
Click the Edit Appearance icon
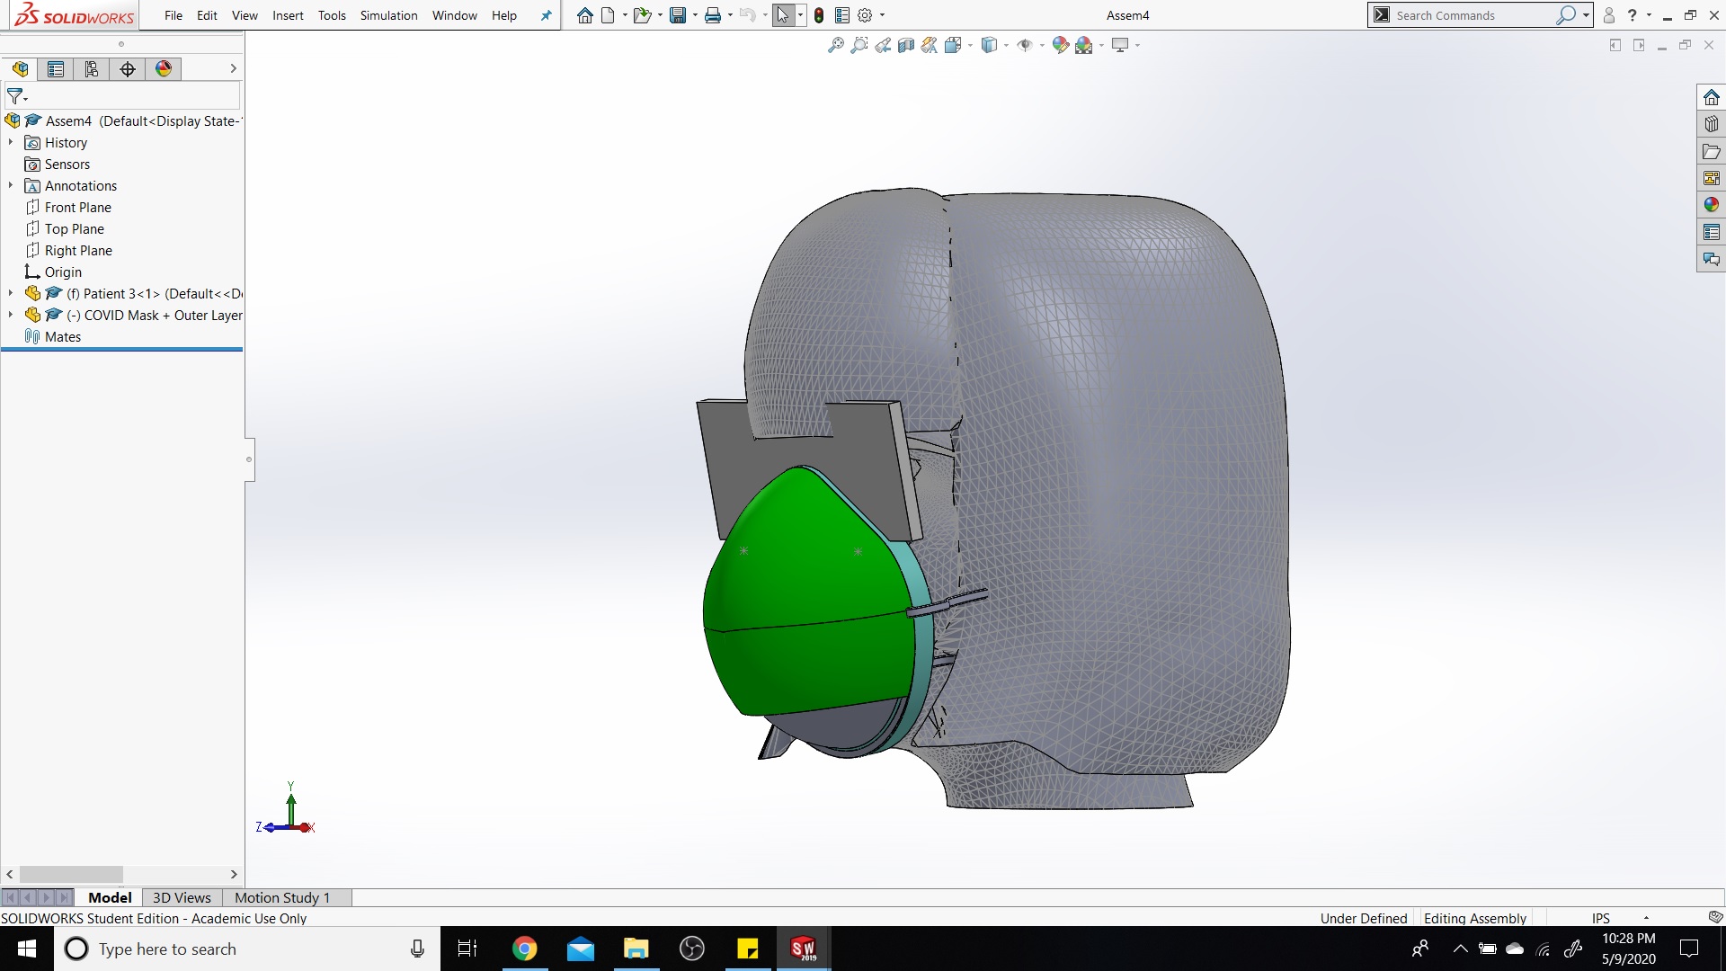[x=1061, y=45]
